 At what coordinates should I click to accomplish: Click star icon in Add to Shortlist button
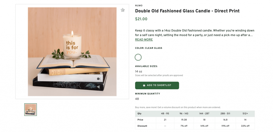[x=144, y=86]
